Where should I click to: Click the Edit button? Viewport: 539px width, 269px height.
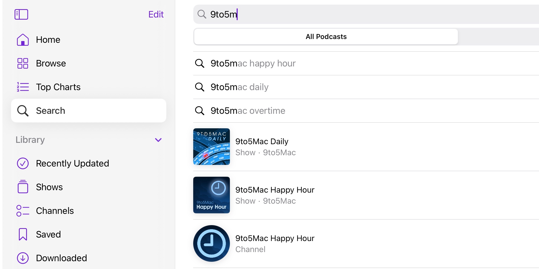156,14
